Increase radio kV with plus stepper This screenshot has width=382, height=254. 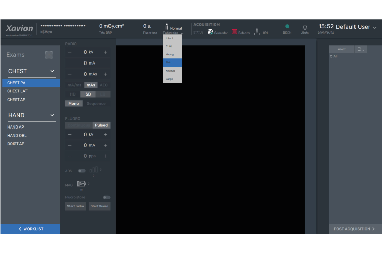pyautogui.click(x=105, y=52)
